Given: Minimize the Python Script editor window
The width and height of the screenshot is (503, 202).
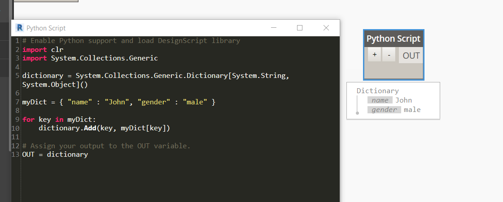Looking at the screenshot, I should pos(274,28).
